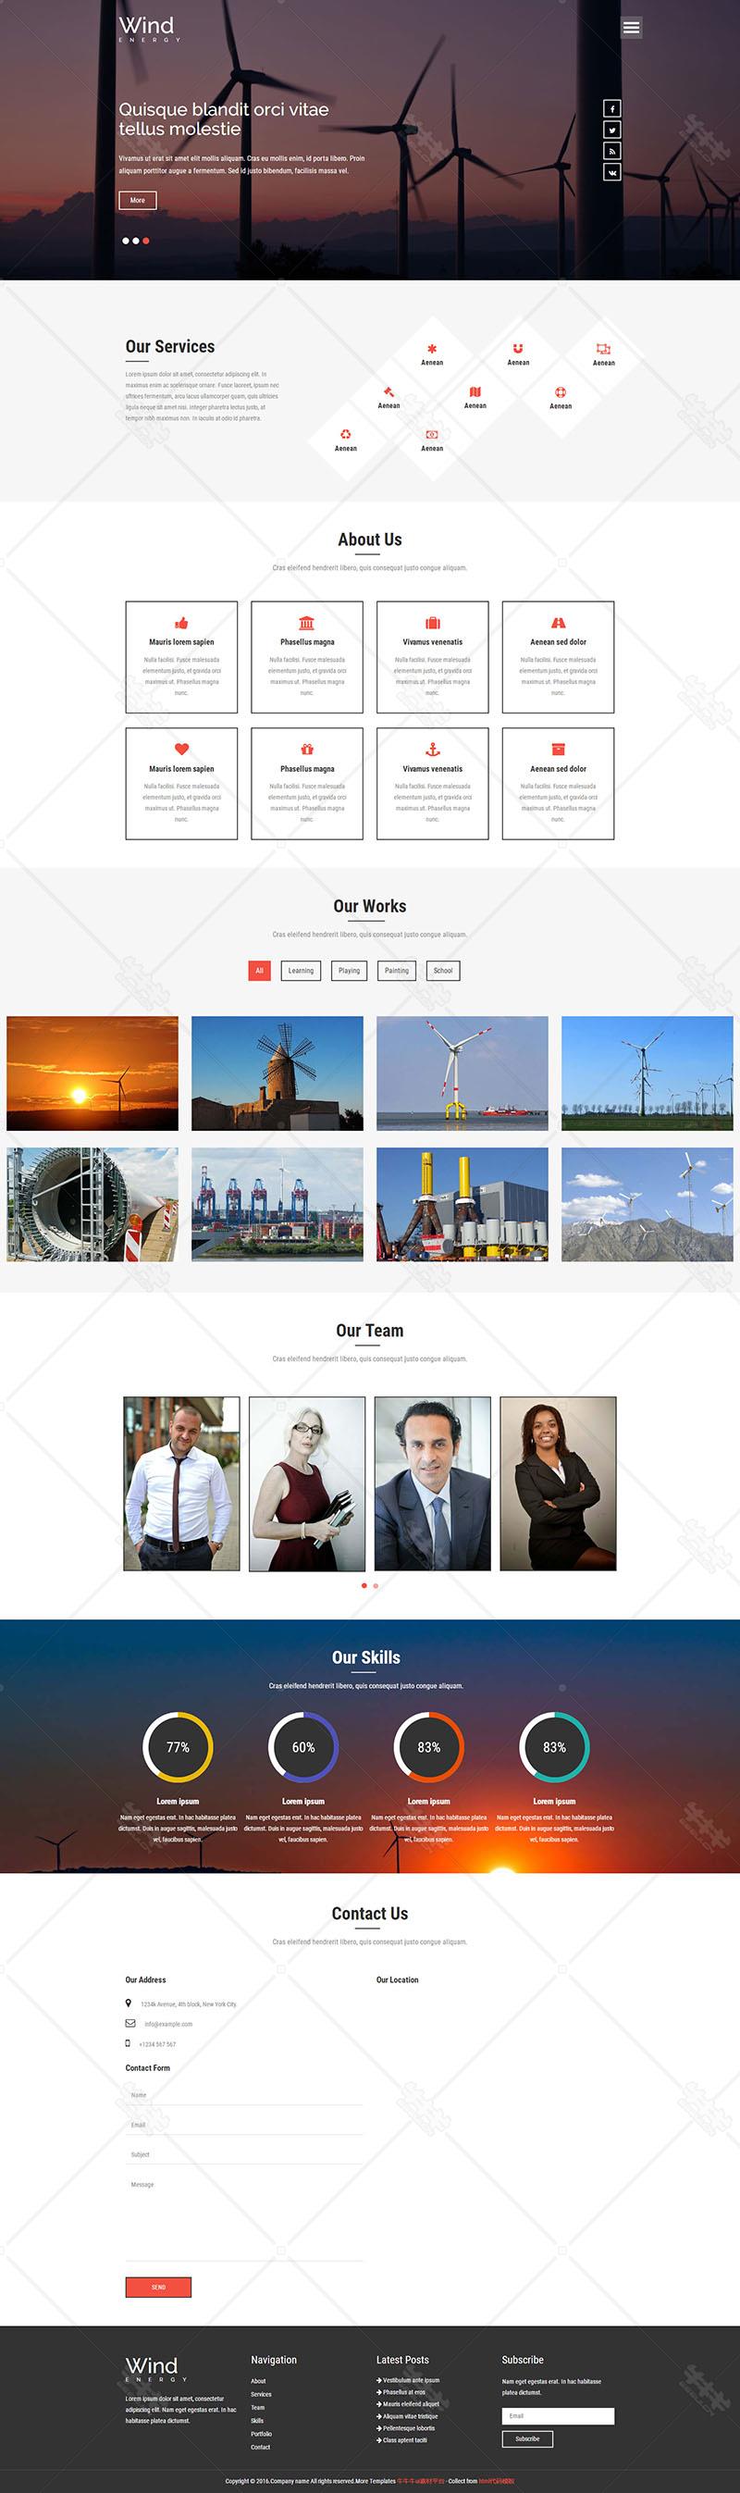
Task: Click the Subscribe button in footer
Action: point(527,2438)
